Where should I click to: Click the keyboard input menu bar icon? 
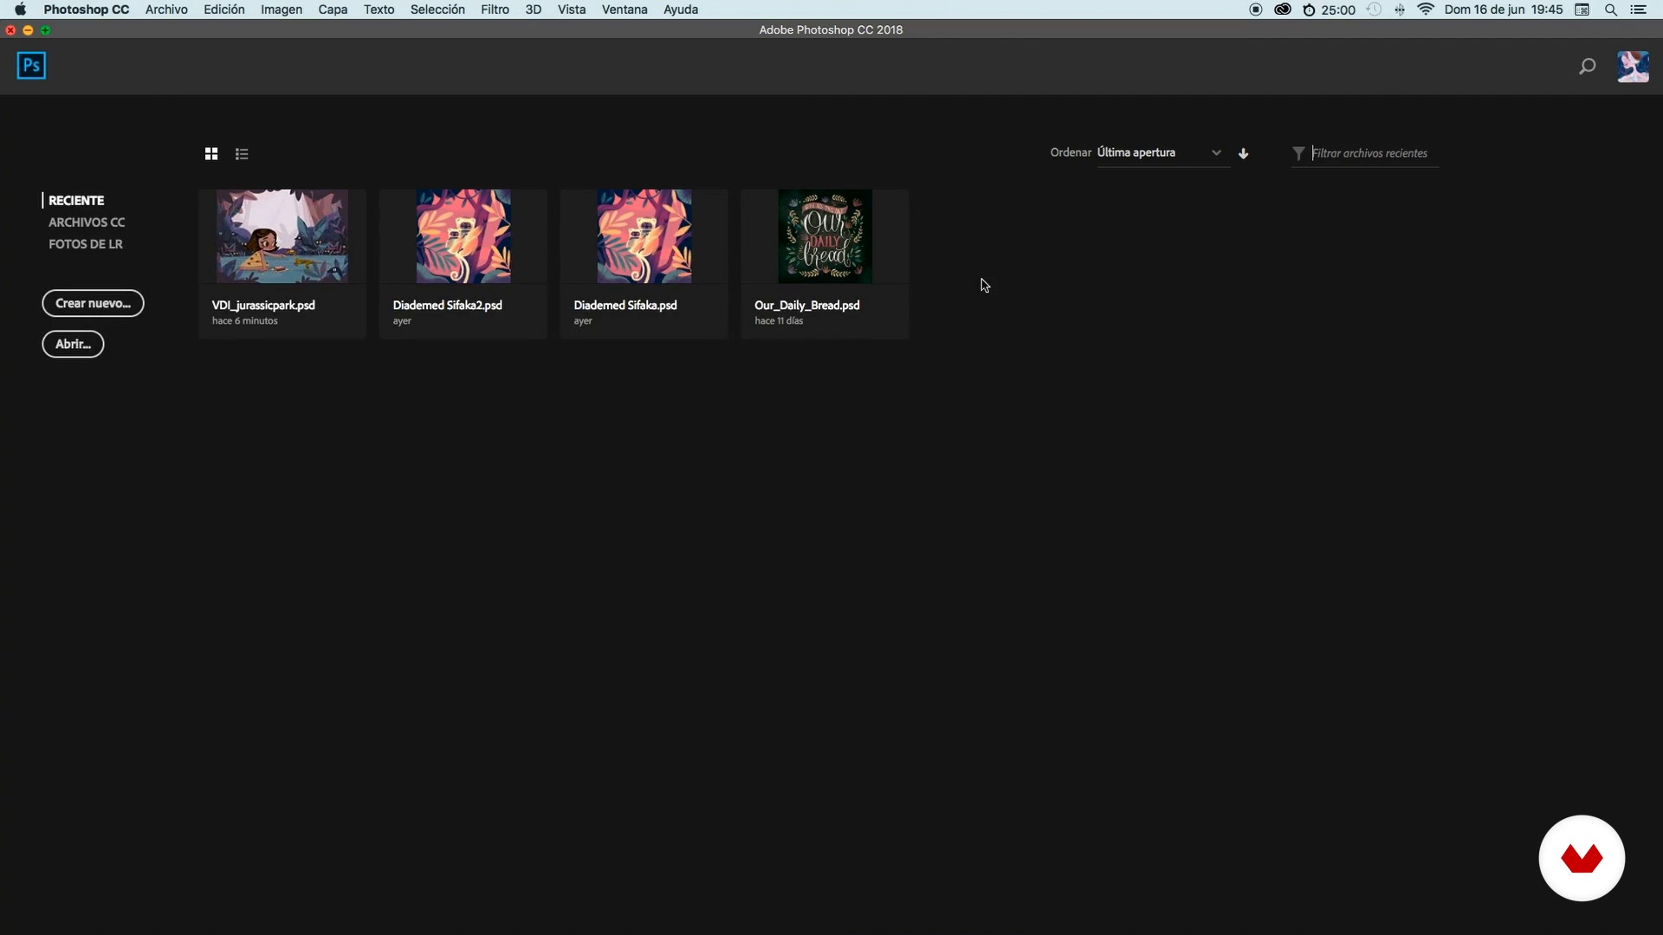(1582, 10)
